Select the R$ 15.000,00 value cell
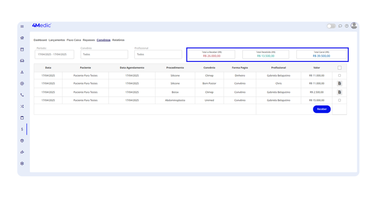This screenshot has width=377, height=198. (x=317, y=100)
